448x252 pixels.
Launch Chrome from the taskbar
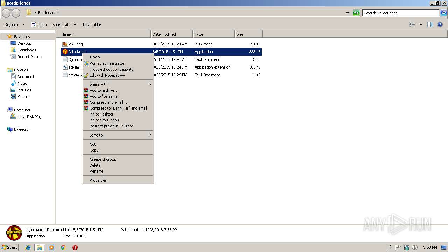tap(63, 247)
